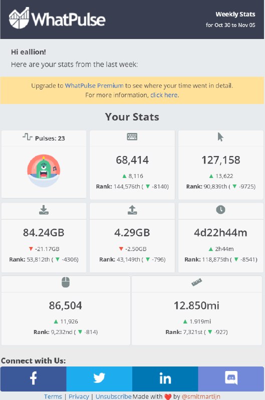
Task: Click the rank arrow beside -8541
Action: click(236, 259)
